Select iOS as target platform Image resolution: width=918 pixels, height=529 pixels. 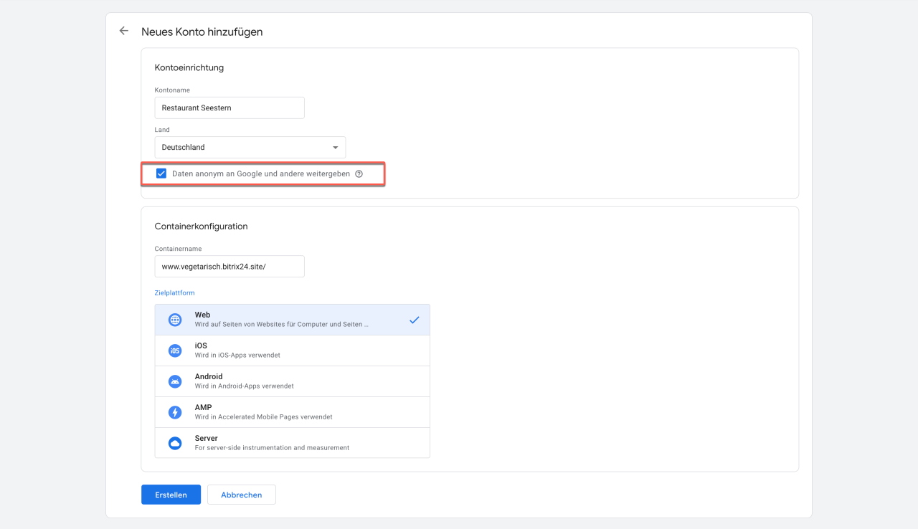[292, 351]
